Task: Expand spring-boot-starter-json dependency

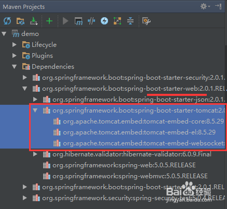Action: (35, 100)
